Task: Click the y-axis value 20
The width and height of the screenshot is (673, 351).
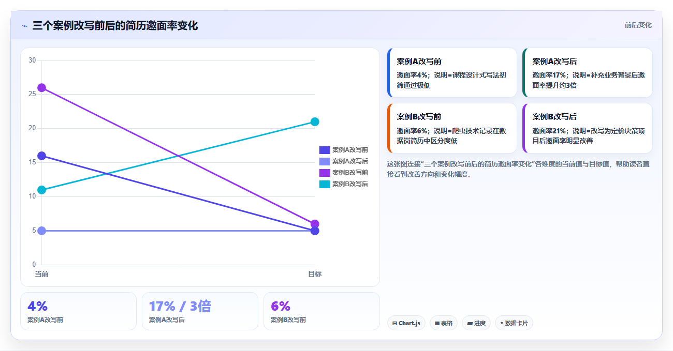Action: (32, 128)
